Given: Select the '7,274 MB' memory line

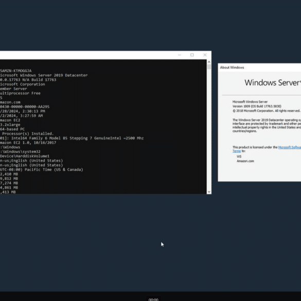Looking at the screenshot, I should (x=9, y=183).
